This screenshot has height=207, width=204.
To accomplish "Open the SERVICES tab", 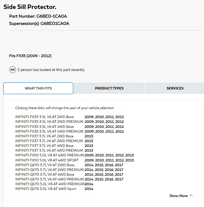I will click(175, 88).
